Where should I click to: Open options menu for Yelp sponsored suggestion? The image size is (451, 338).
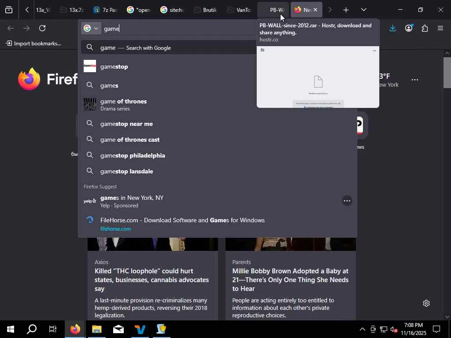click(x=347, y=201)
